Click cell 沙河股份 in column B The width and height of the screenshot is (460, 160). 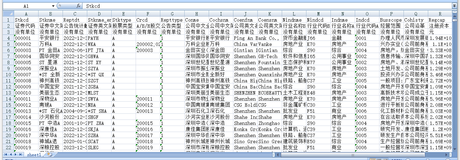(50, 117)
